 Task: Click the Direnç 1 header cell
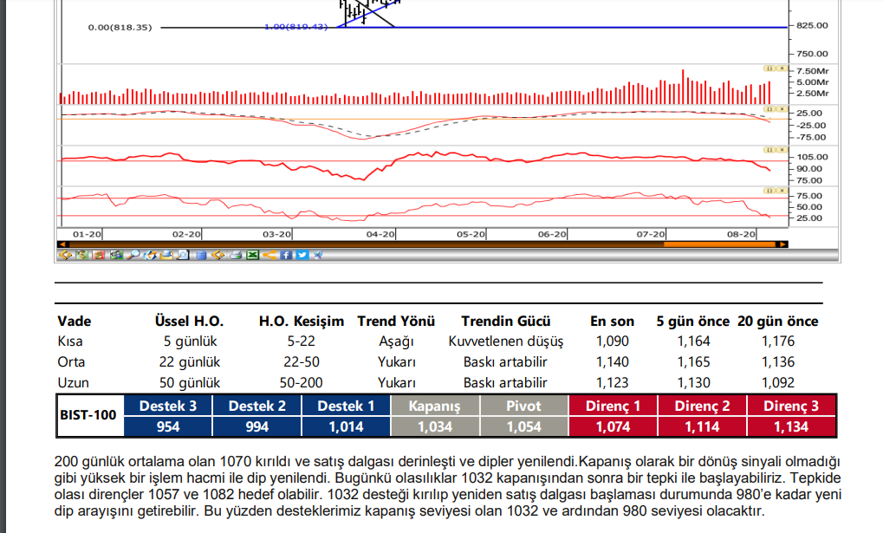613,406
